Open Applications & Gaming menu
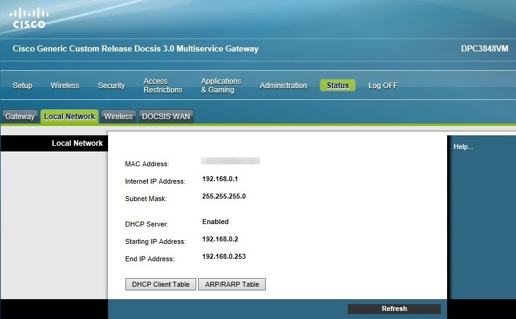Image resolution: width=516 pixels, height=319 pixels. pos(221,86)
